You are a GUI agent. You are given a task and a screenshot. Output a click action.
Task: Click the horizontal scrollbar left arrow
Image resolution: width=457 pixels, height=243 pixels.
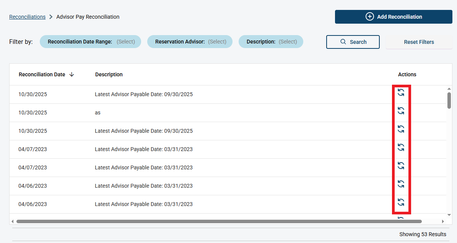pos(12,222)
